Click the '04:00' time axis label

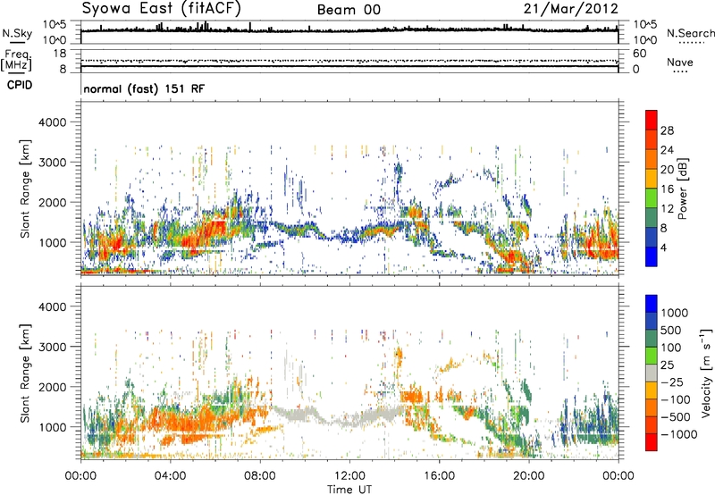[170, 475]
